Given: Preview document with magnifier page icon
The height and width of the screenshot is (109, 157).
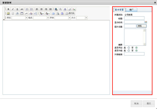Looking at the screenshot, I should [x=58, y=13].
